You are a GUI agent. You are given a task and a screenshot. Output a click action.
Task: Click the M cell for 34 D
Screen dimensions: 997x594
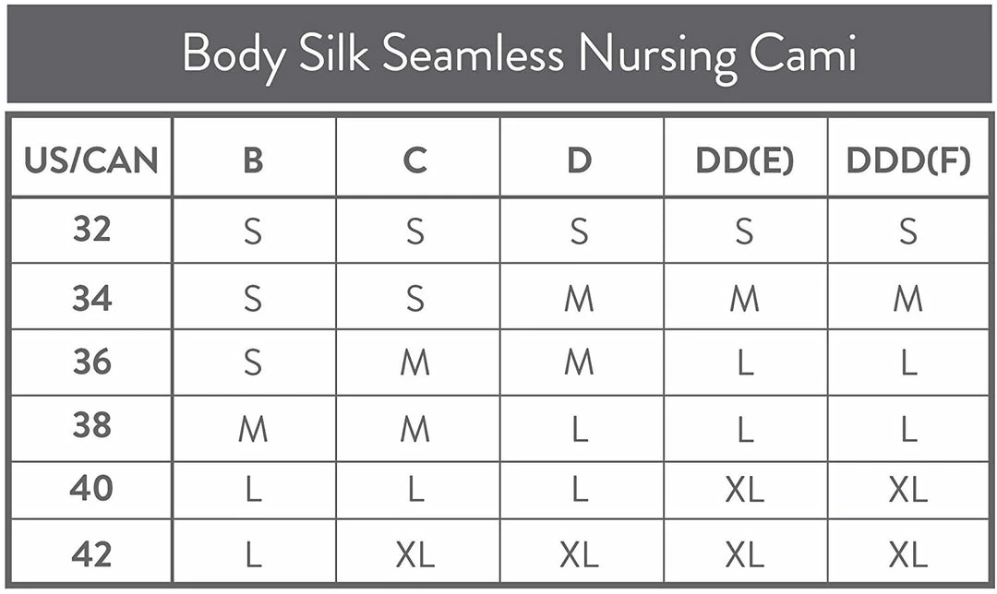click(x=579, y=298)
